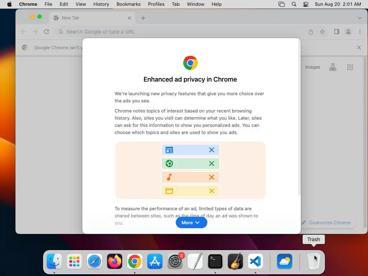The height and width of the screenshot is (276, 368).
Task: Launch Terminal from the dock
Action: 215,261
